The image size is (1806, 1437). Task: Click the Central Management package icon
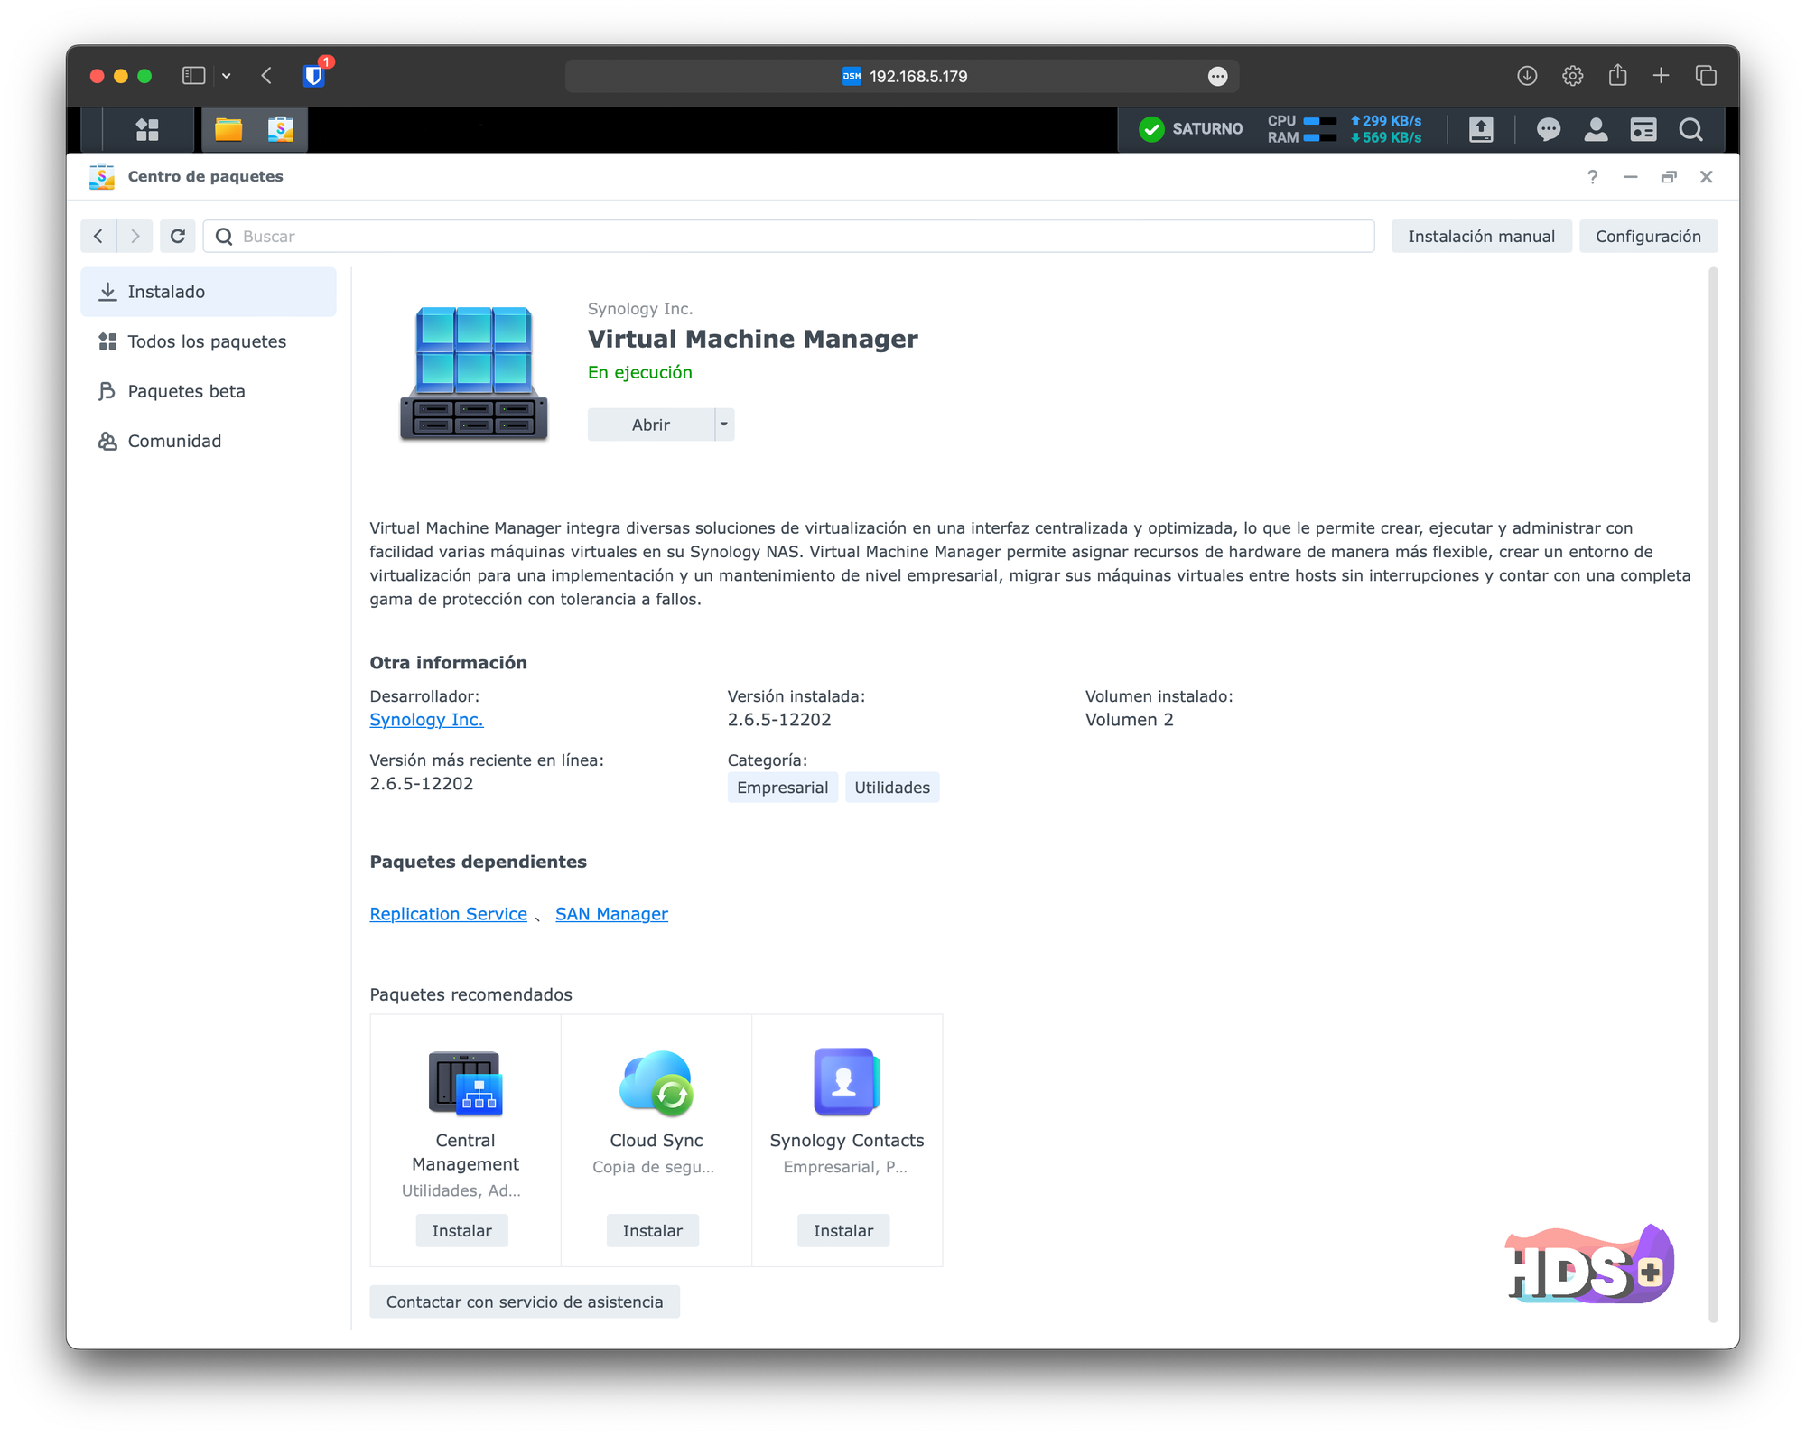(465, 1083)
